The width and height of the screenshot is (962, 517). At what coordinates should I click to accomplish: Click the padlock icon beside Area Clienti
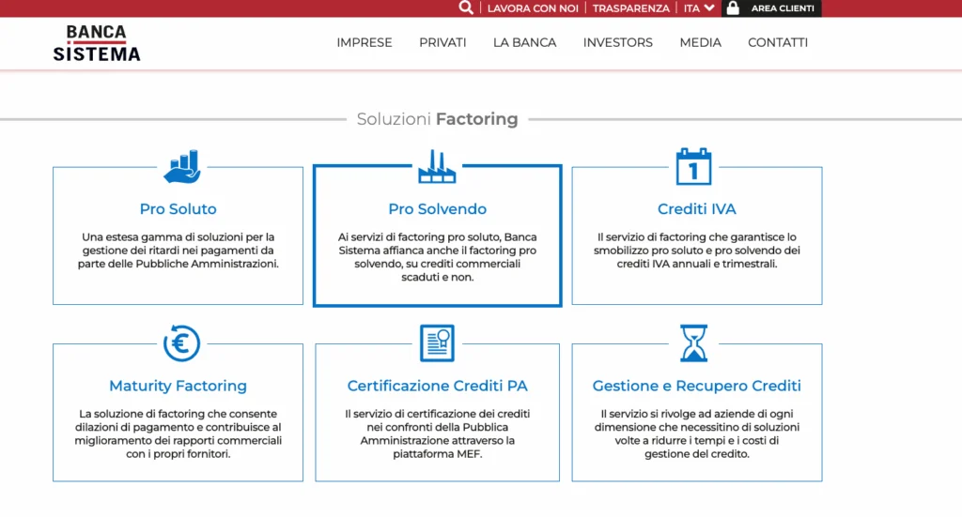click(732, 8)
